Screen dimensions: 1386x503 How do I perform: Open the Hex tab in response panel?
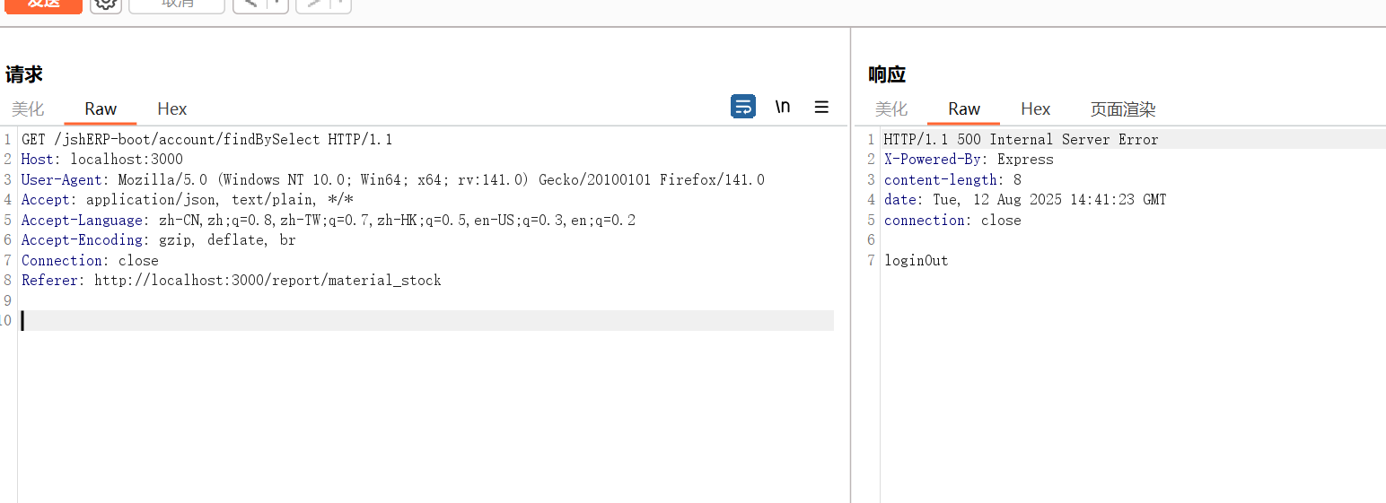click(x=1035, y=109)
